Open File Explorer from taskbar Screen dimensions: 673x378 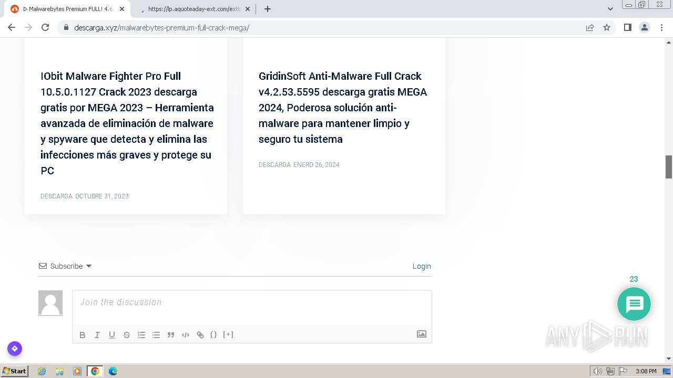point(59,371)
